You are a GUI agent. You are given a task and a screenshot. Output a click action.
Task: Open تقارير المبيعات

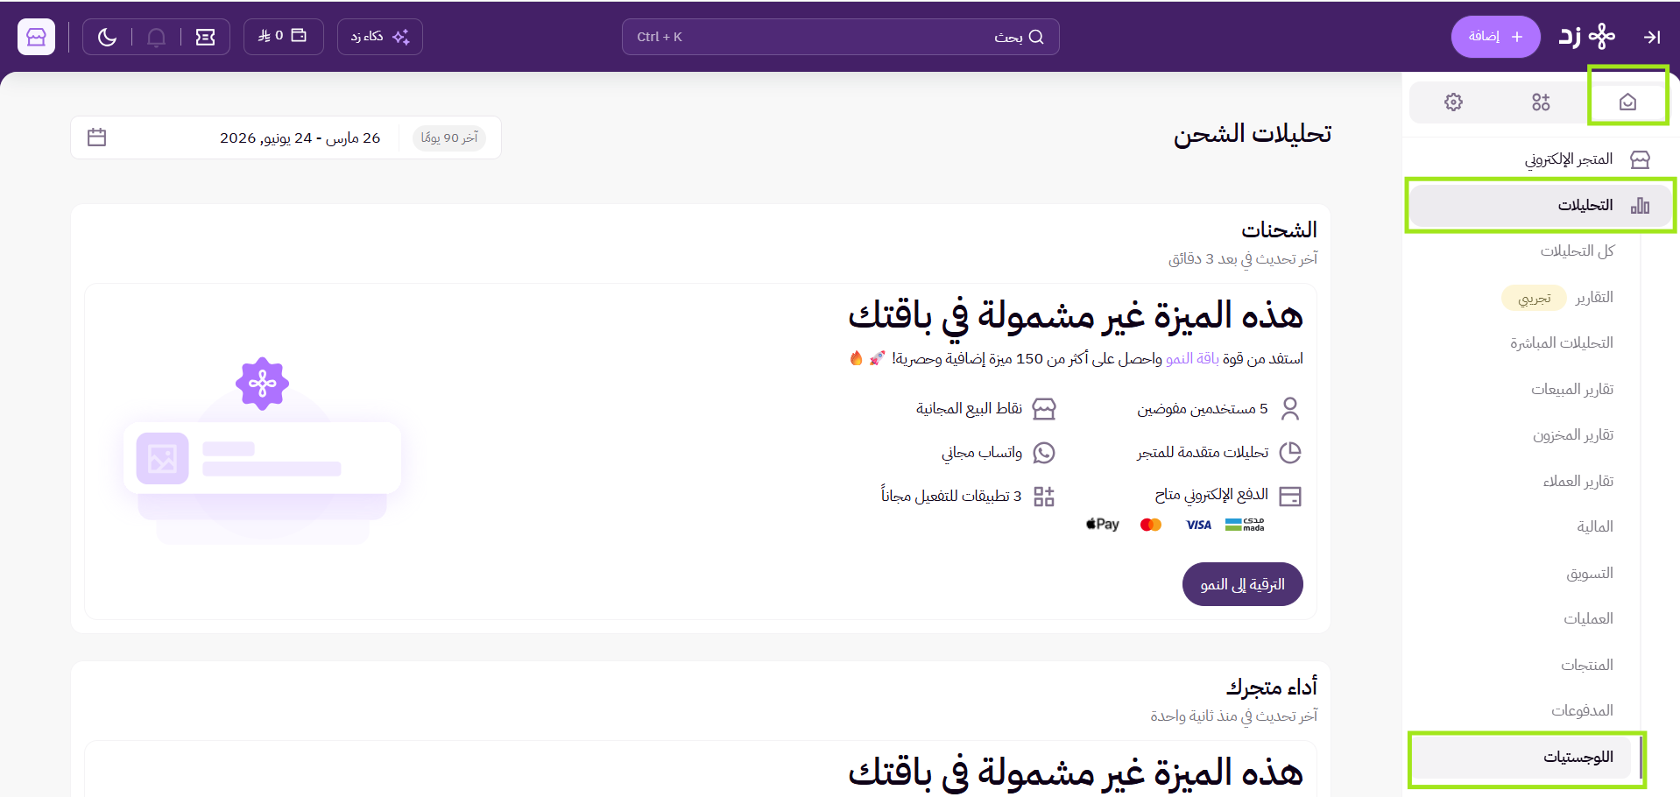[x=1571, y=390]
